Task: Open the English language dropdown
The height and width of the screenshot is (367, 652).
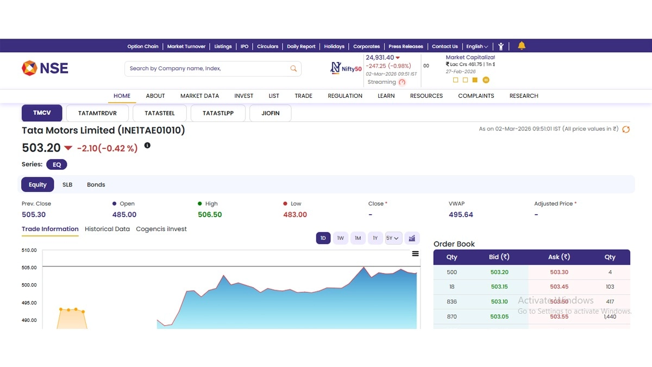Action: [x=477, y=46]
